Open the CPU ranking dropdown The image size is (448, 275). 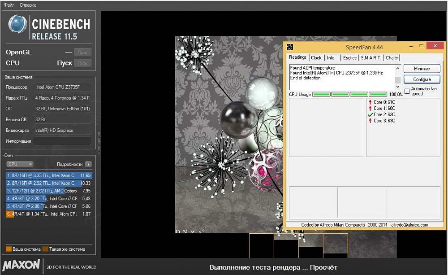(20, 164)
